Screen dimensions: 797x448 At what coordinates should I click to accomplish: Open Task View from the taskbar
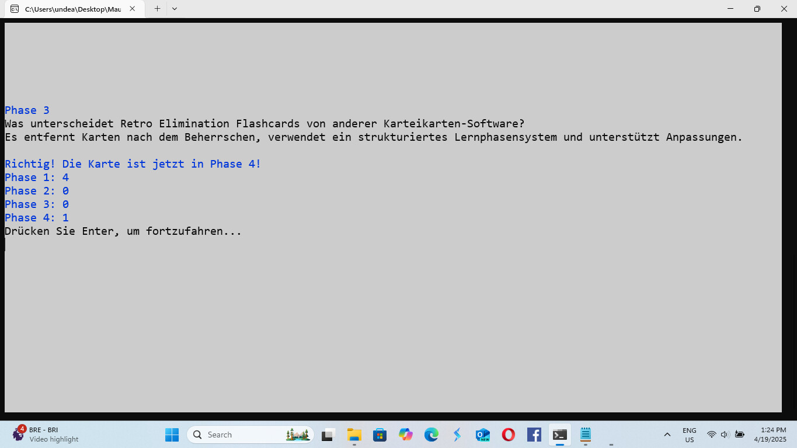point(328,435)
